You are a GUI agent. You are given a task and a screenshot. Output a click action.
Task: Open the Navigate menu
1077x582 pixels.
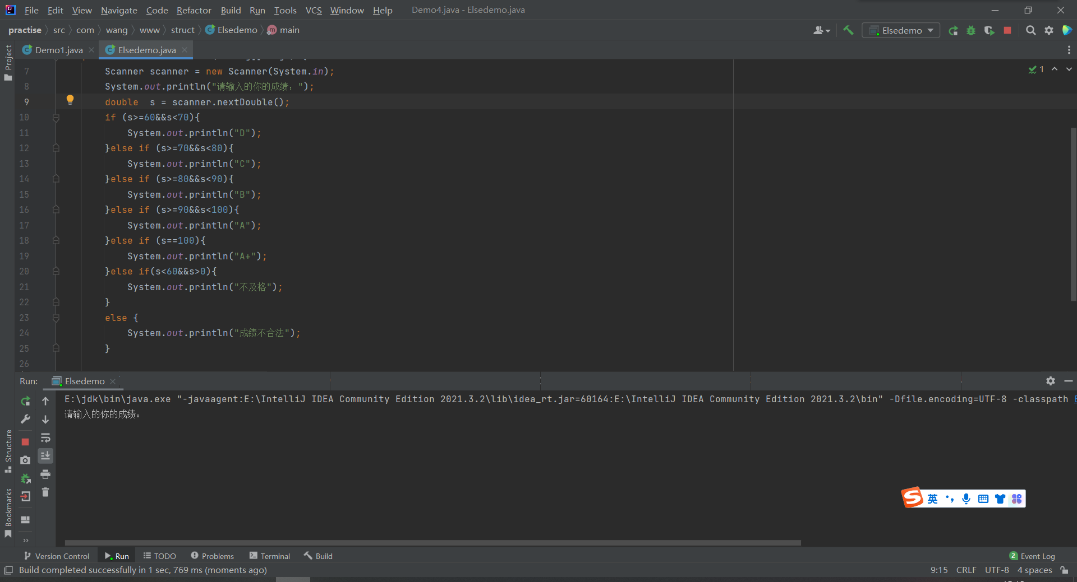(x=119, y=10)
